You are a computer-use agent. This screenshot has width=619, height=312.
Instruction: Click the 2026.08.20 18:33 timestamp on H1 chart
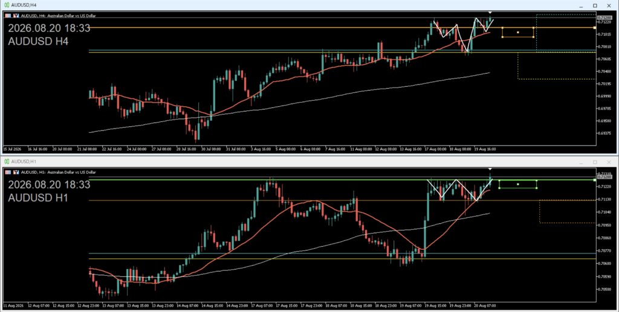49,185
